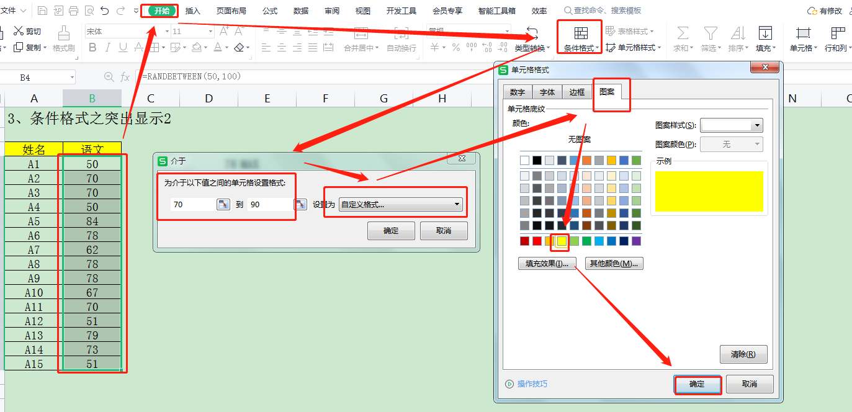Click the Print icon in quick access bar
This screenshot has width=852, height=412.
click(73, 11)
